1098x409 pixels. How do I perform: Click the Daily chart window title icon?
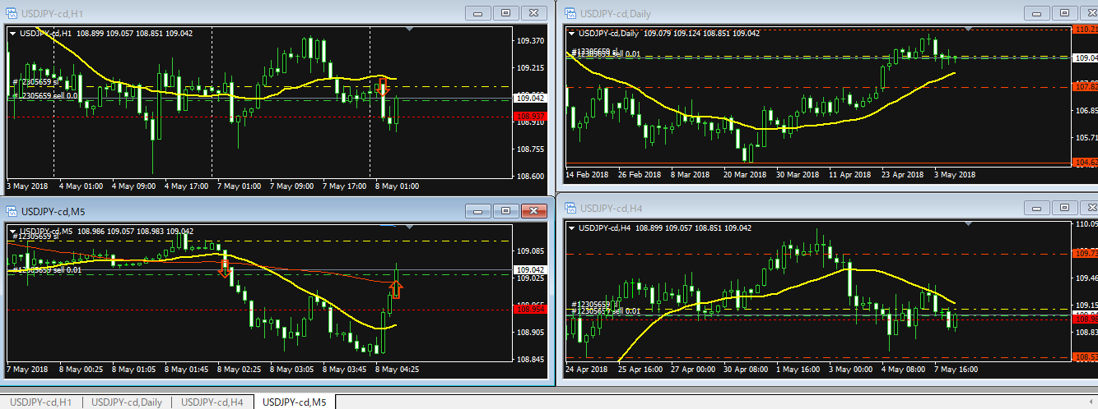(x=569, y=13)
